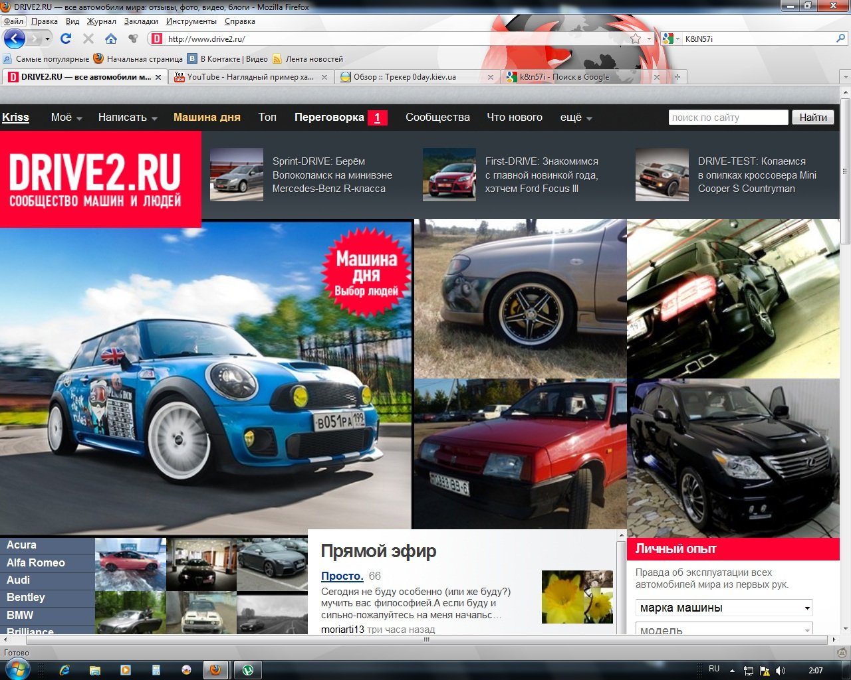The image size is (851, 680).
Task: Open 'Машина дня' in the site navigation
Action: click(x=207, y=118)
